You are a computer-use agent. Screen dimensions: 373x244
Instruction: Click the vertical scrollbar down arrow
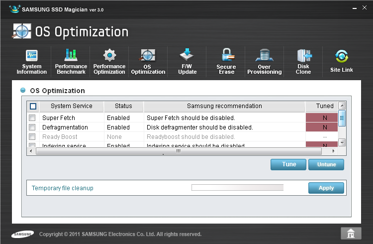point(342,142)
